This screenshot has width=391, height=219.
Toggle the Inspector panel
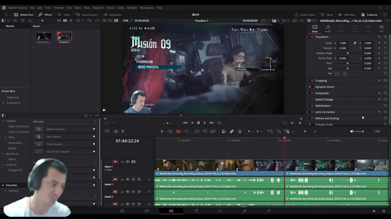pos(369,15)
